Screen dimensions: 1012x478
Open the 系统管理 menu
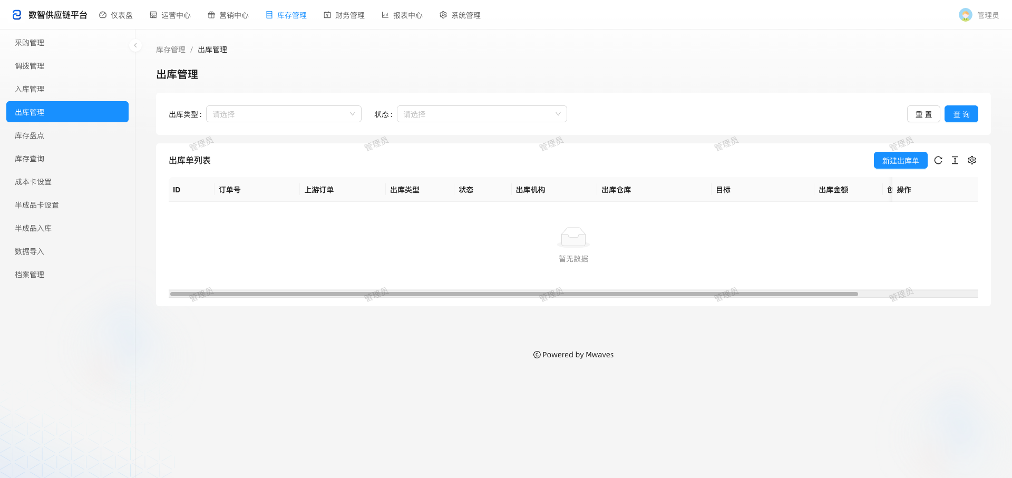click(460, 15)
